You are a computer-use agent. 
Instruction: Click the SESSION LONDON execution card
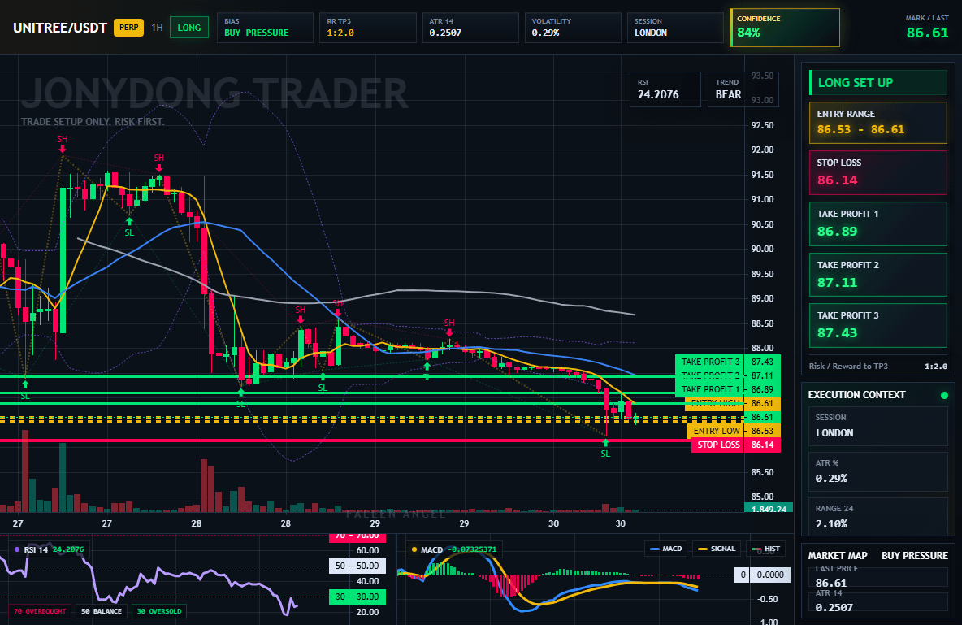[x=878, y=426]
